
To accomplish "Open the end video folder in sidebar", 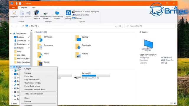I will coord(21,55).
